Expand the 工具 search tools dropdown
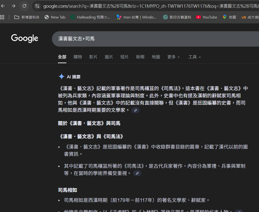Image resolution: width=259 pixels, height=212 pixels. [x=195, y=57]
